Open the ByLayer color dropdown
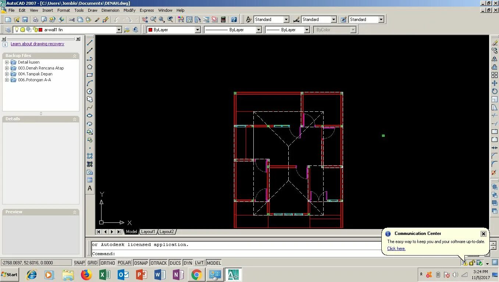The width and height of the screenshot is (499, 282). tap(197, 30)
